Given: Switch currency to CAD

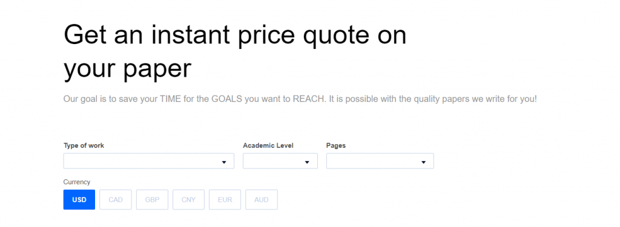Looking at the screenshot, I should coord(116,200).
